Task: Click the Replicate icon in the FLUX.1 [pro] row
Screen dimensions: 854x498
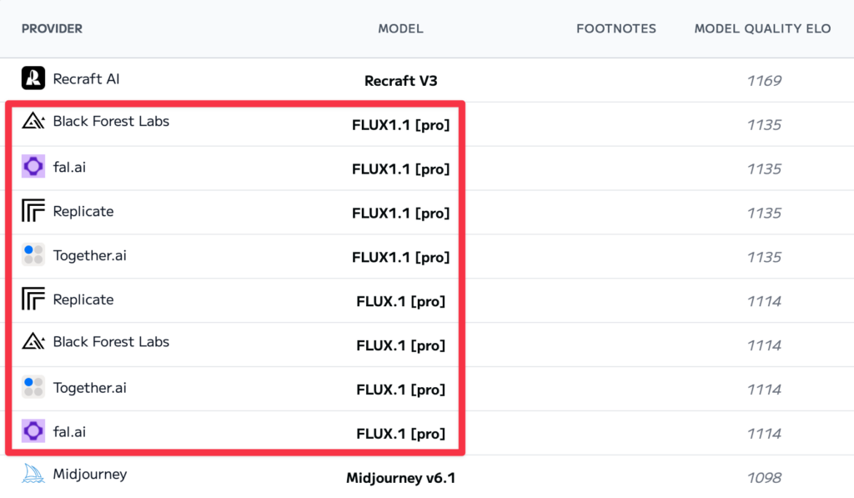Action: point(33,299)
